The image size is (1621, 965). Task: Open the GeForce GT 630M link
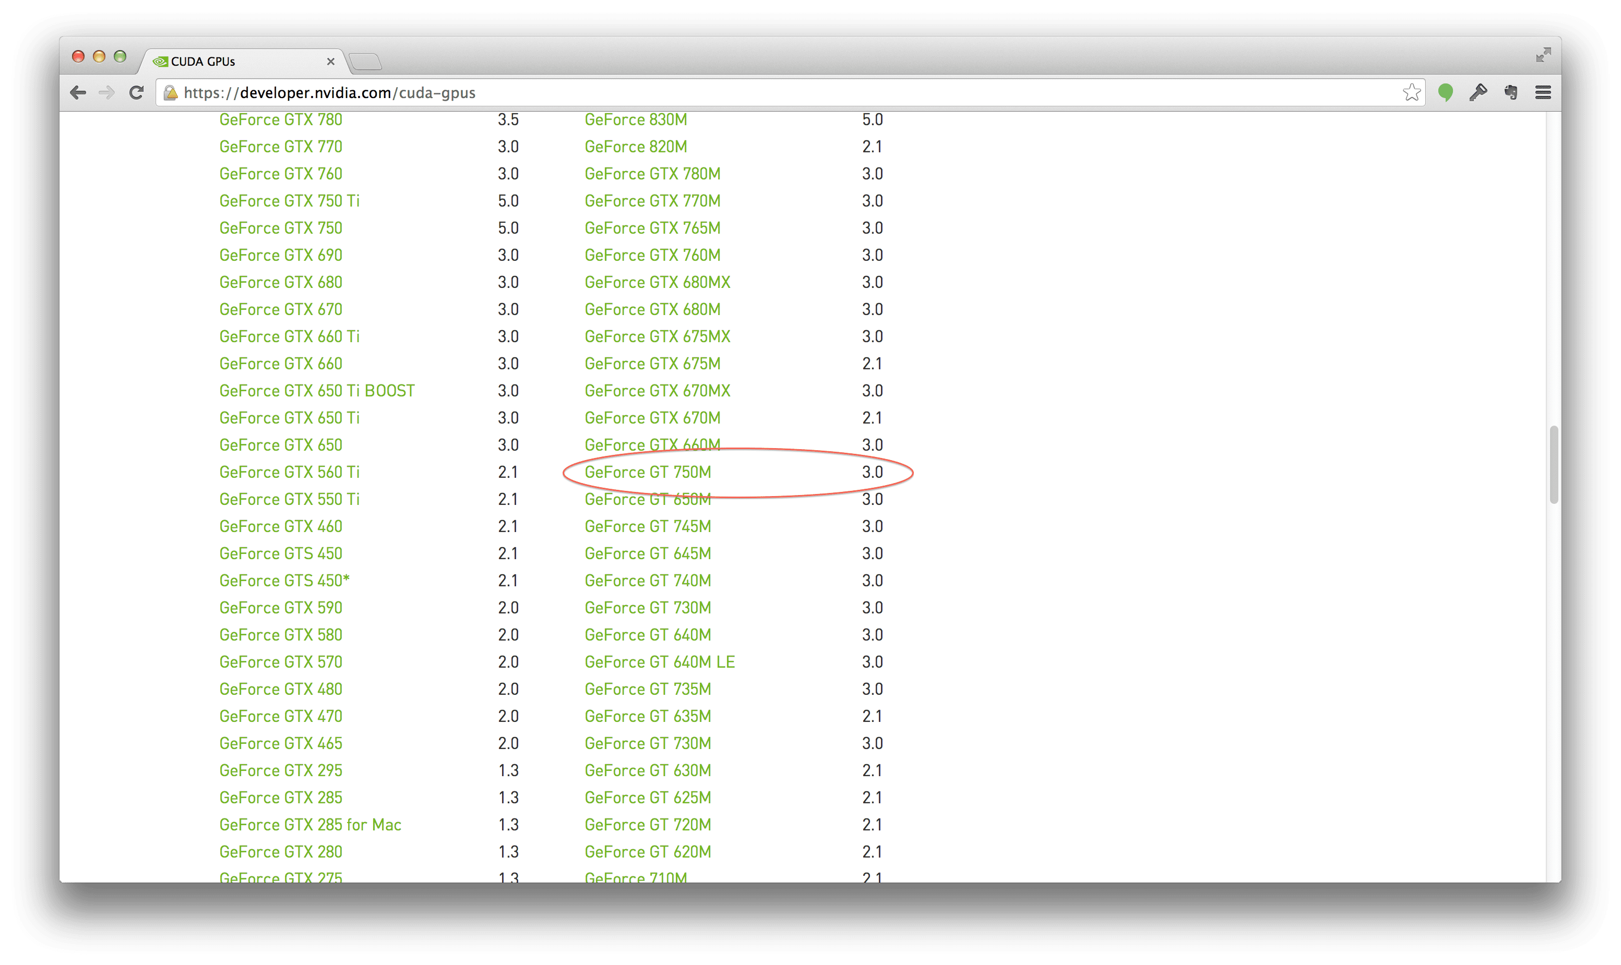point(647,770)
